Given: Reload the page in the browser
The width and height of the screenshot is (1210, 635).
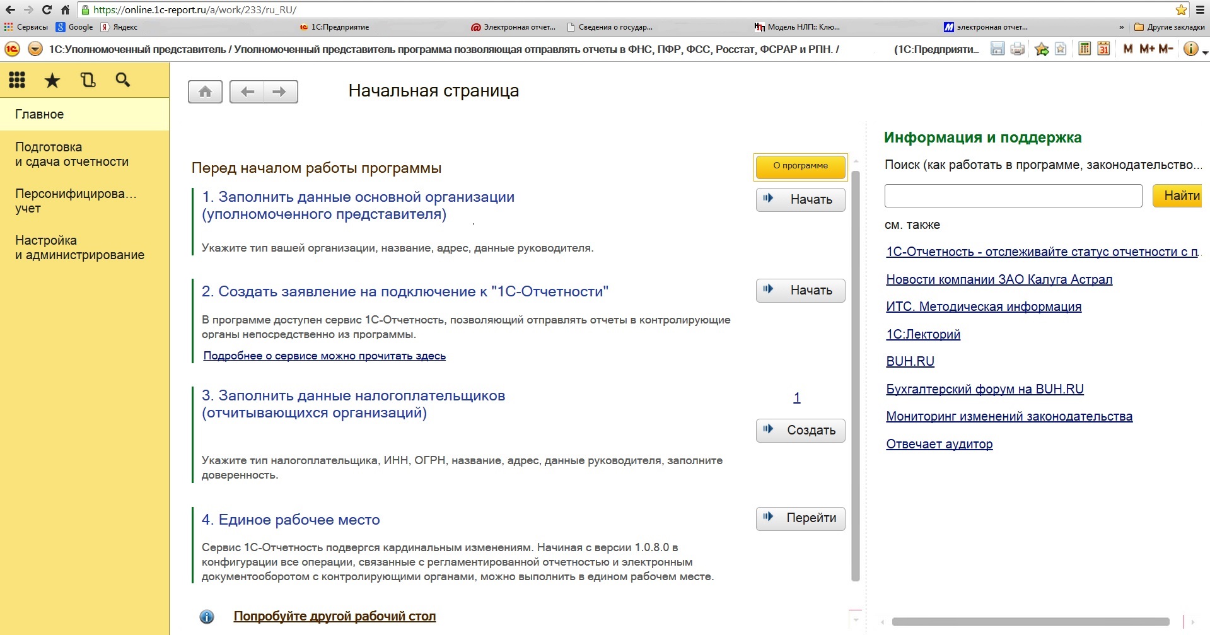Looking at the screenshot, I should (x=47, y=9).
